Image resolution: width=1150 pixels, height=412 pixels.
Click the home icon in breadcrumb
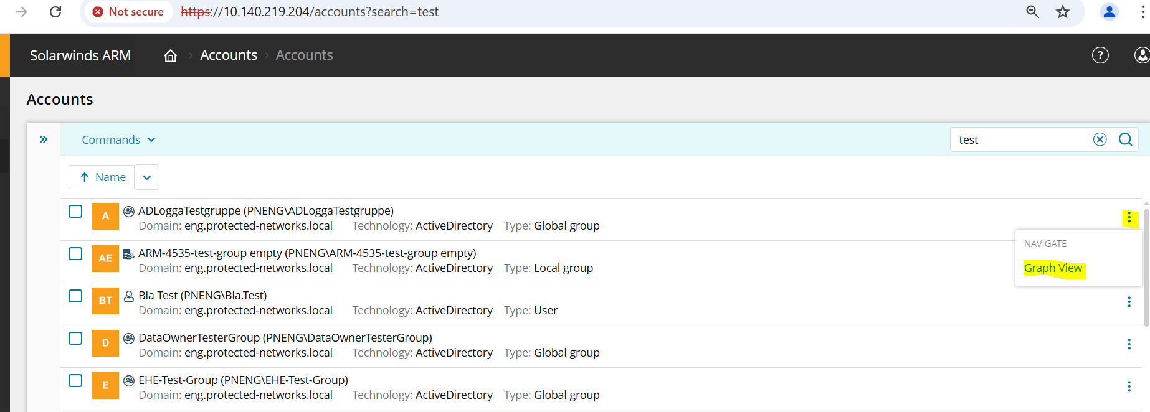[170, 56]
